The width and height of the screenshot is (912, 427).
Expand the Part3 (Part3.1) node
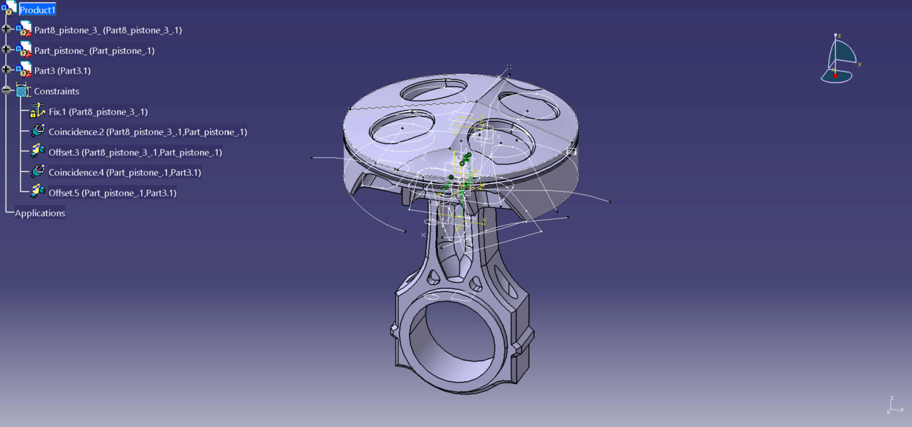(6, 69)
